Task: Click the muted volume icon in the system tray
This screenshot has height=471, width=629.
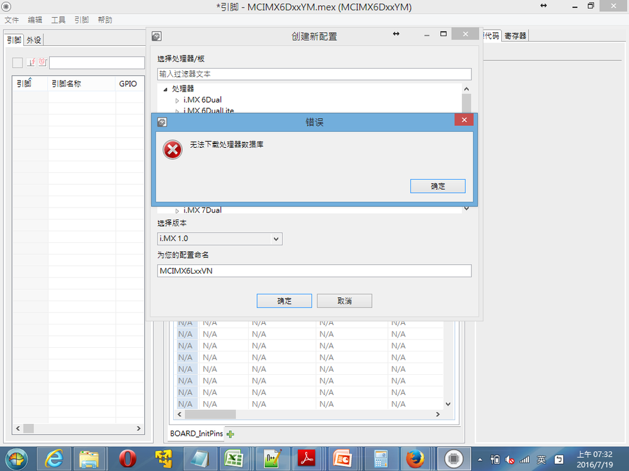Action: pyautogui.click(x=509, y=460)
